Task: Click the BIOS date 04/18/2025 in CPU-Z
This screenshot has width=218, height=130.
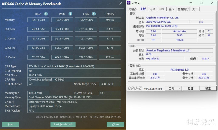Action: point(165,58)
